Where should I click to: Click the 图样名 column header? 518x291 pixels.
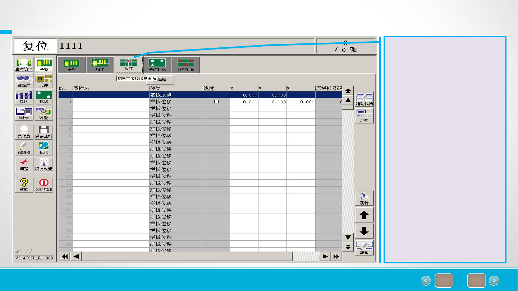tap(111, 88)
